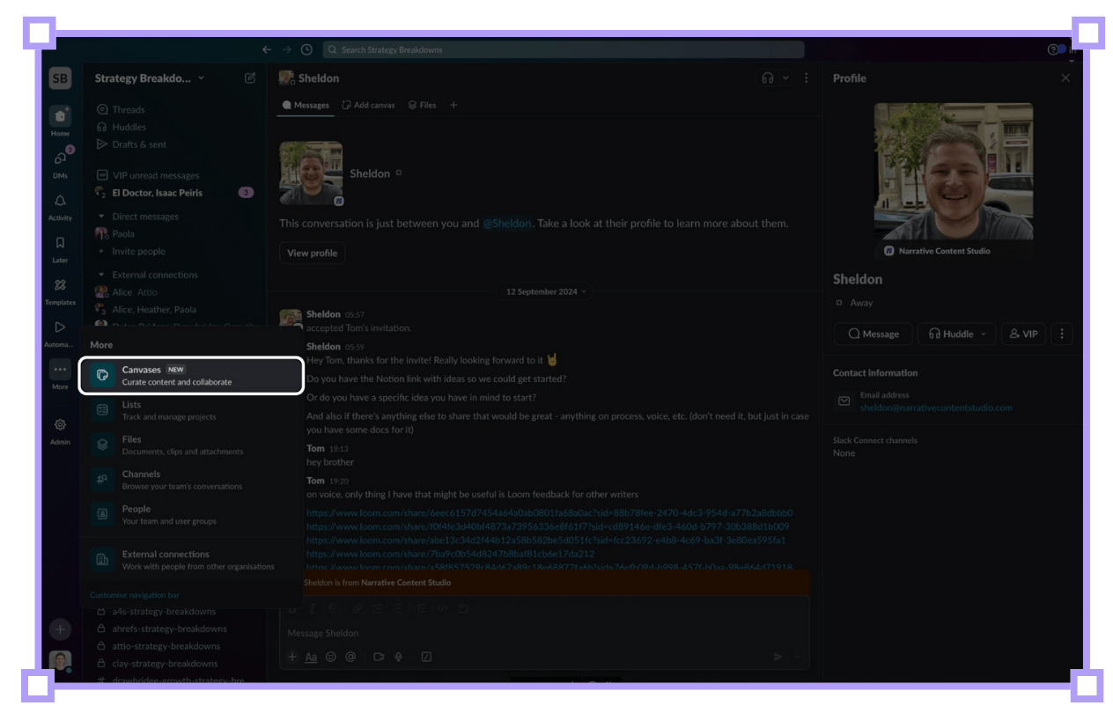Click the new message compose icon
1113x728 pixels.
(x=250, y=78)
